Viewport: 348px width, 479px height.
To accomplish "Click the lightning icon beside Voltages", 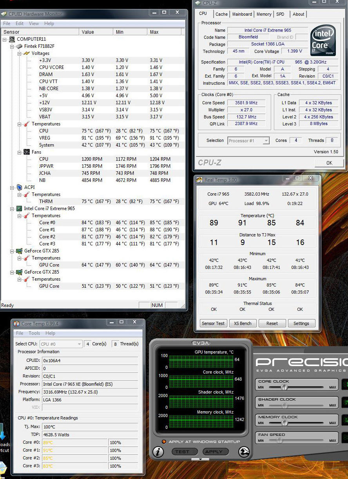I will coord(27,53).
